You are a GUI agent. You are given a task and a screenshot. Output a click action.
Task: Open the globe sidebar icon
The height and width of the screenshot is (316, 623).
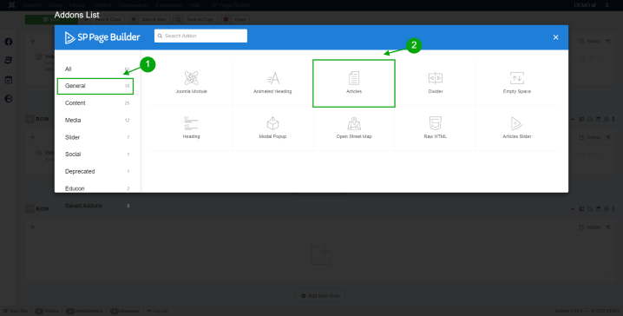[9, 99]
